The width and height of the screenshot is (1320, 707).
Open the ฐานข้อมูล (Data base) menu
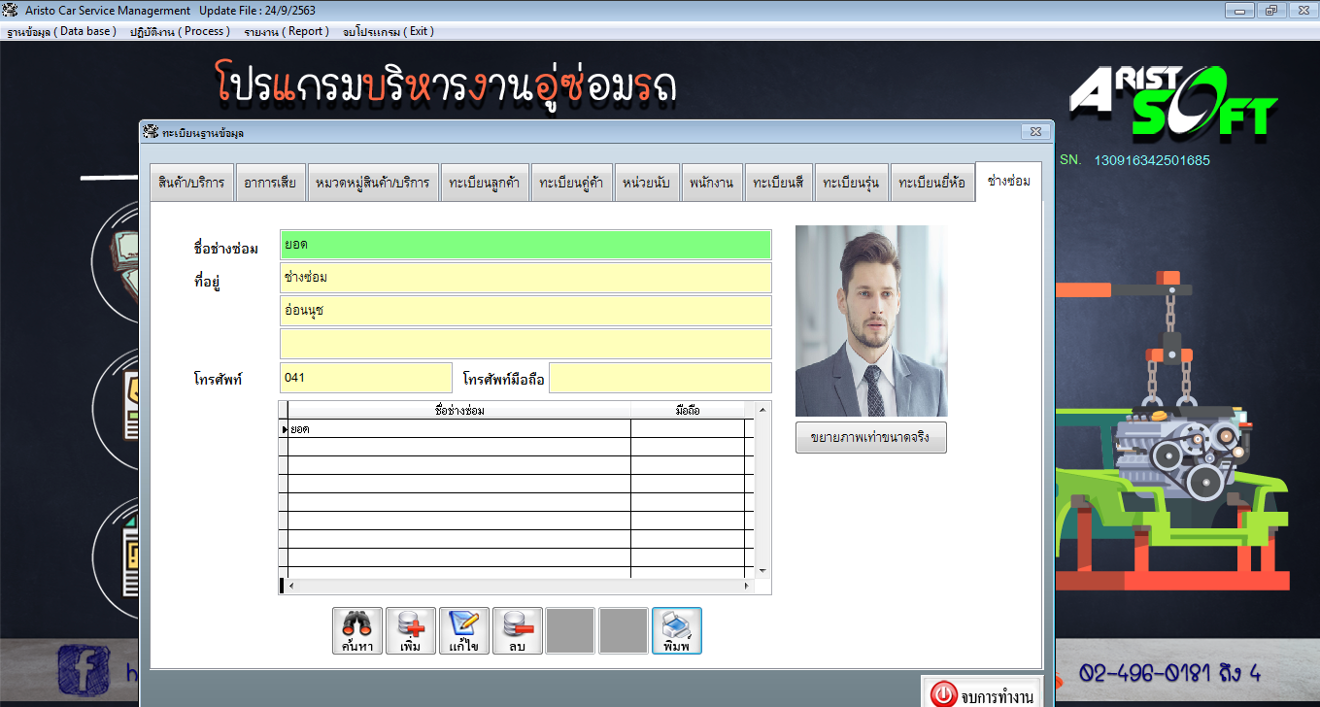[61, 31]
